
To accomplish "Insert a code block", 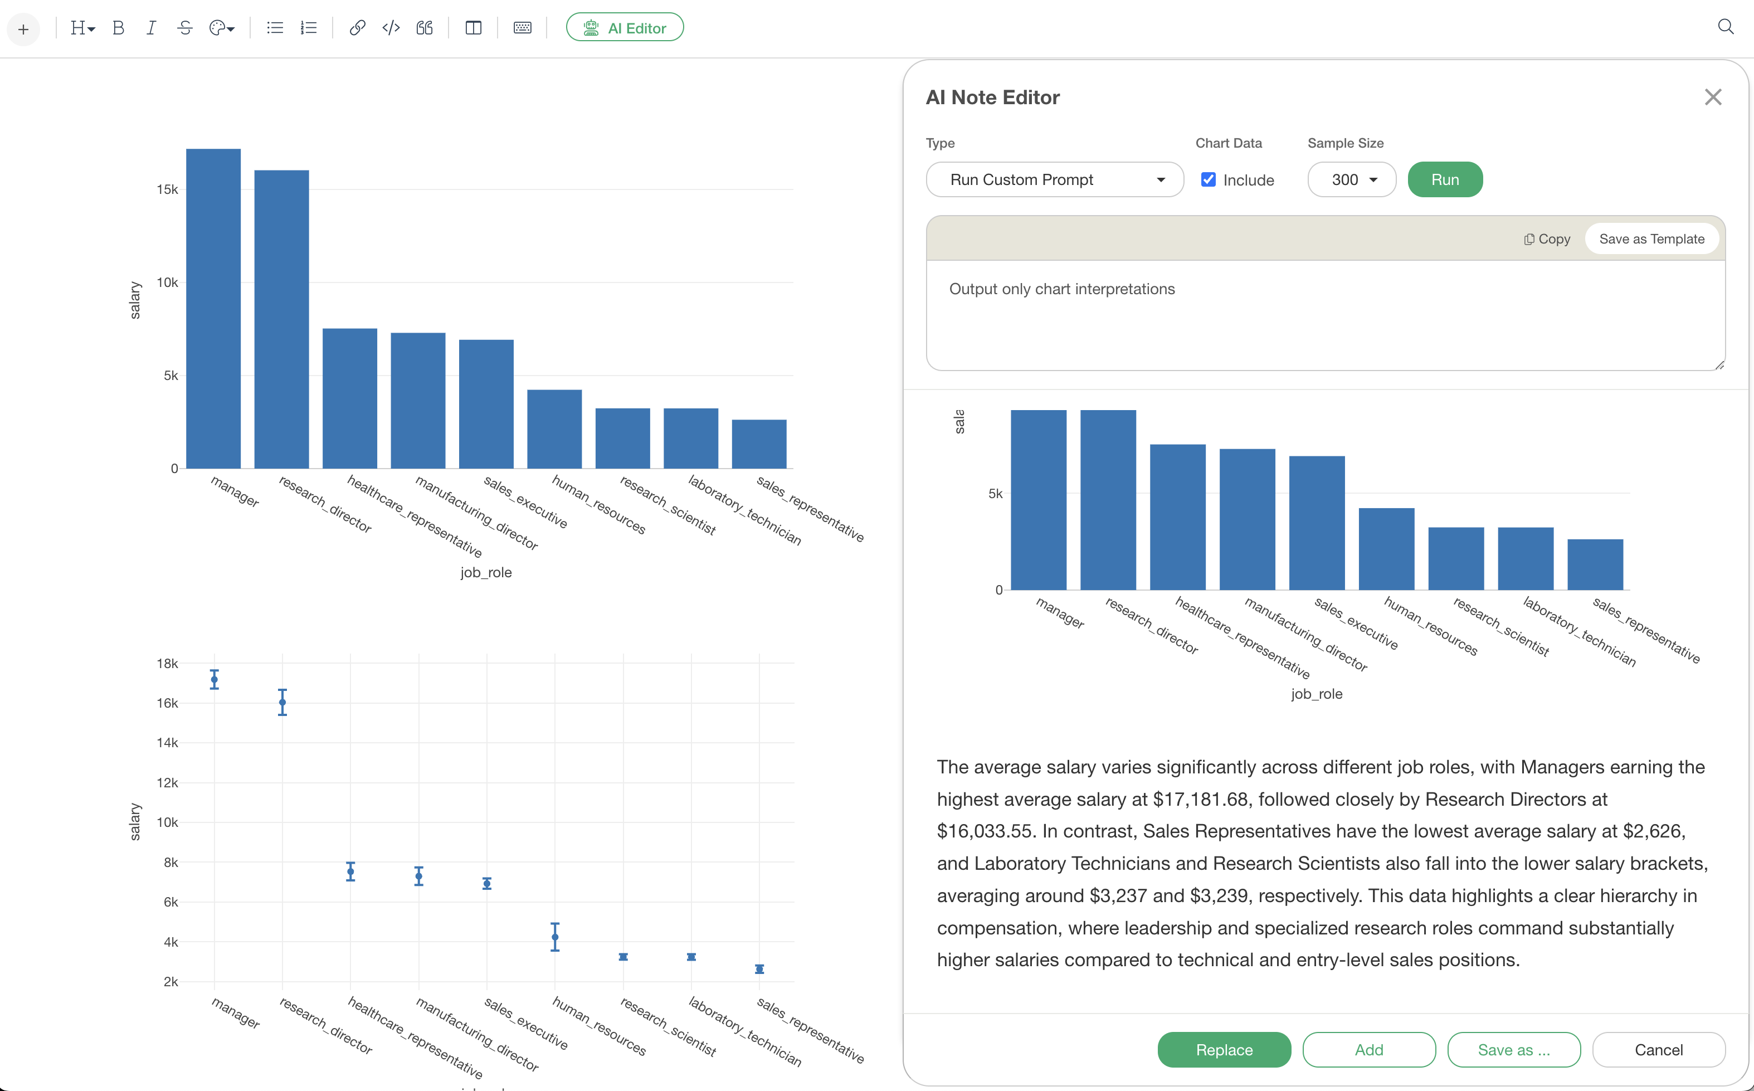I will 391,28.
